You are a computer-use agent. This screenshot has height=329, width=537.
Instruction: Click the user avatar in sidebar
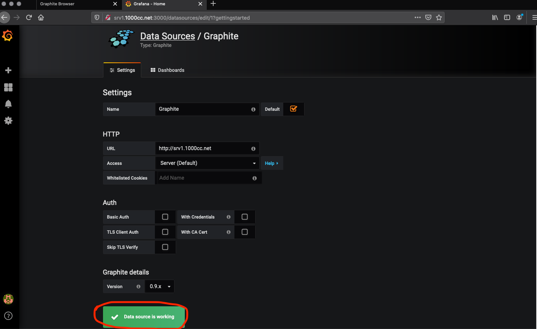coord(8,299)
